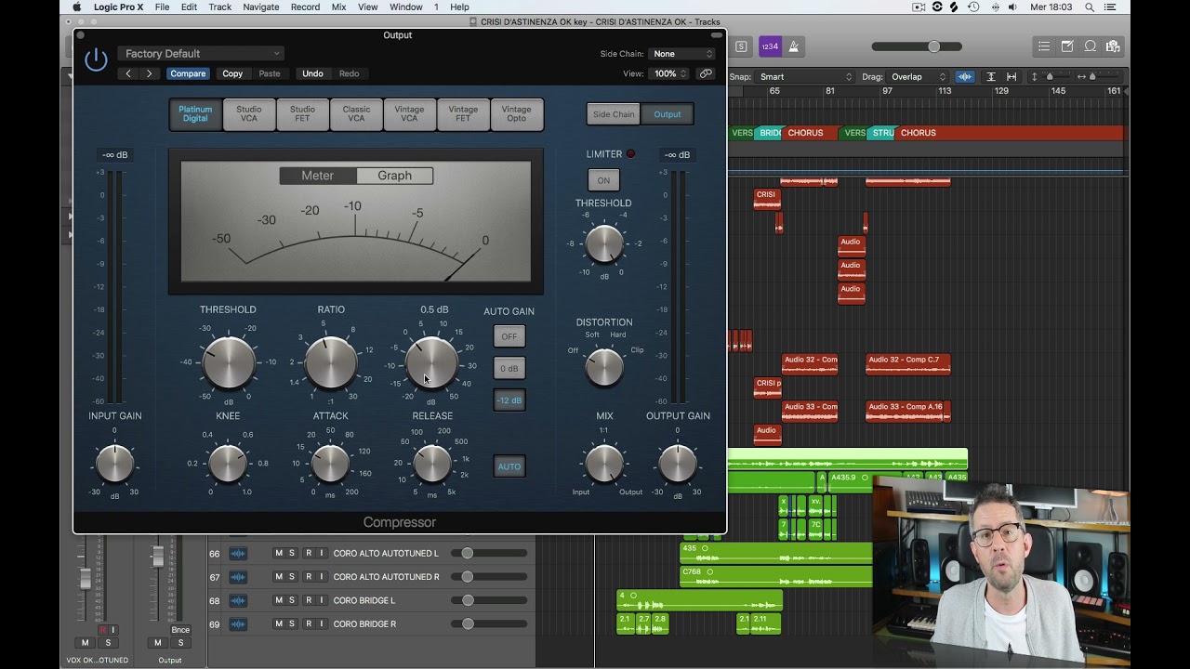Screen dimensions: 1190x669
Task: Click the audio icon of track 68
Action: pyautogui.click(x=238, y=600)
